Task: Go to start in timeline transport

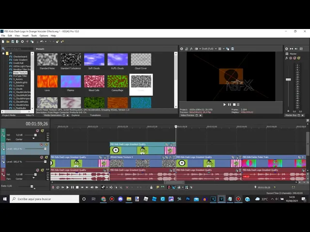Action: 82,188
